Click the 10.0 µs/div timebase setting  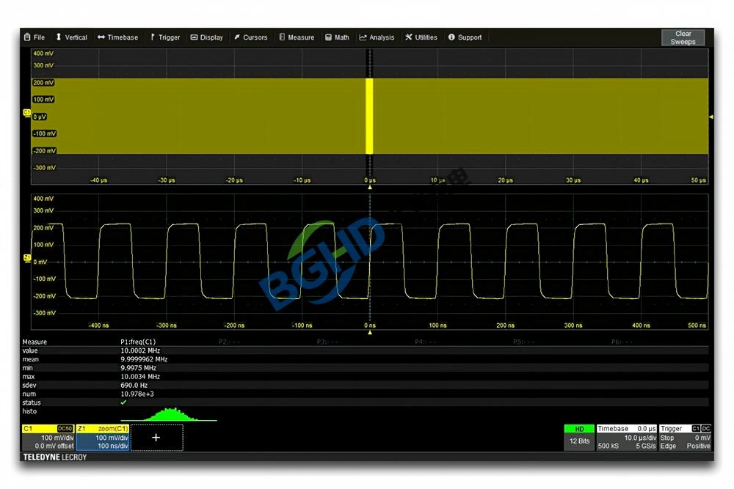pyautogui.click(x=640, y=438)
